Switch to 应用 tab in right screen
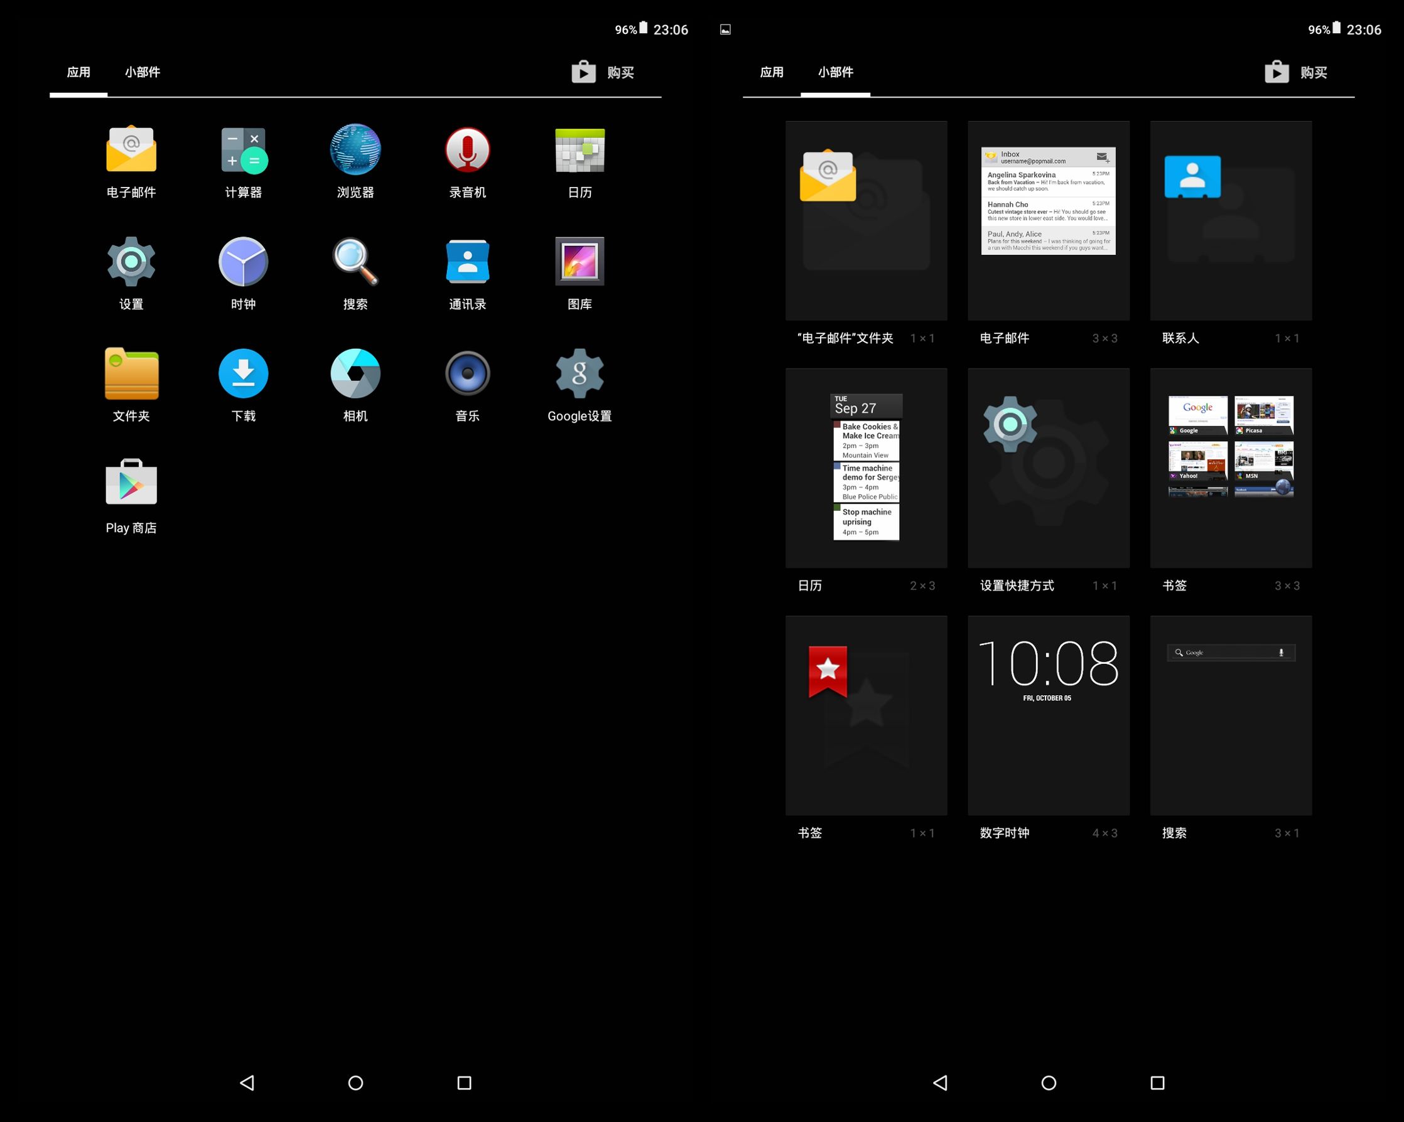This screenshot has width=1404, height=1122. click(771, 72)
